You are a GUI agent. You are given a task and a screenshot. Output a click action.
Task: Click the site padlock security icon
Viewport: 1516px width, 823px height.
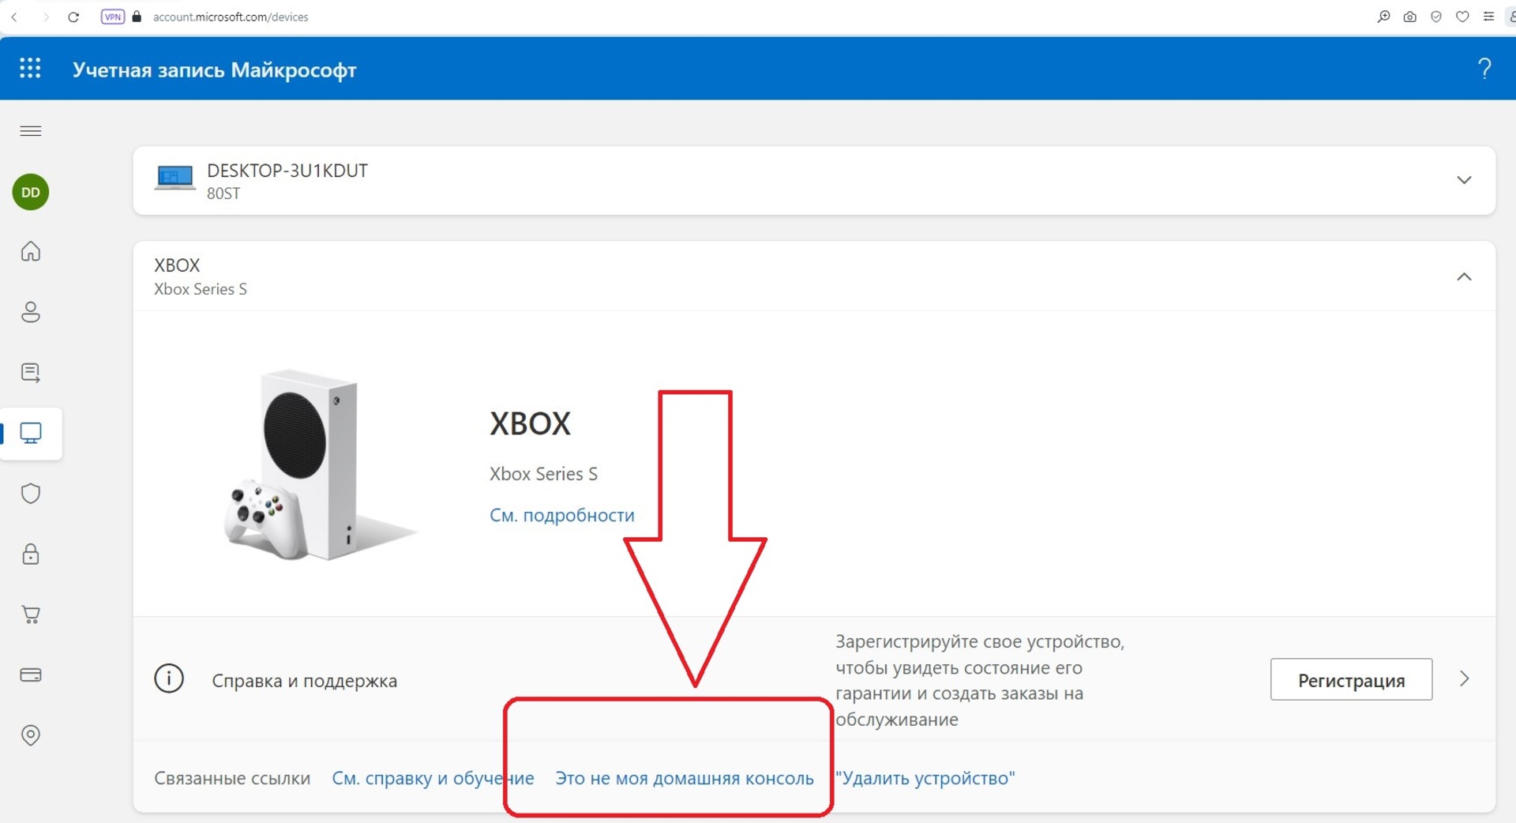[x=137, y=17]
